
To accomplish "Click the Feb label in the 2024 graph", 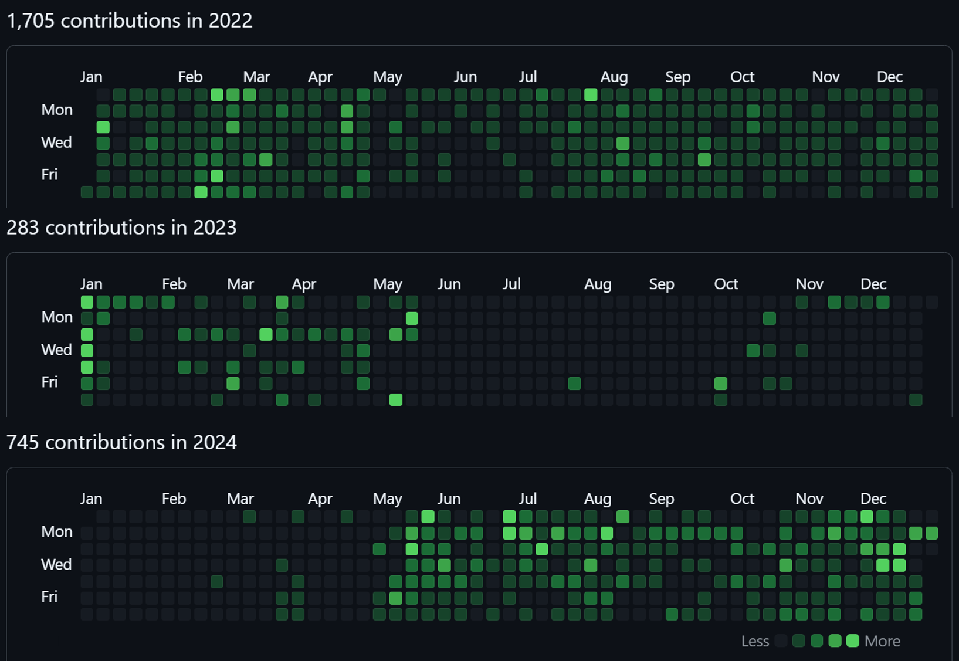I will click(174, 499).
